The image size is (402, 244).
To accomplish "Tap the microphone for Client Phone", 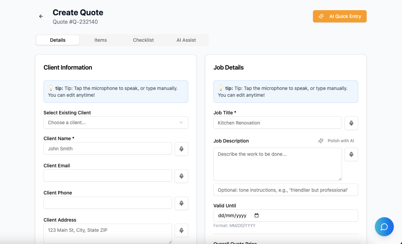I will 181,203.
